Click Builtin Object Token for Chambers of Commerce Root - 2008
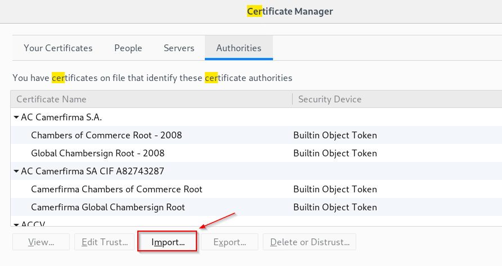 click(335, 135)
